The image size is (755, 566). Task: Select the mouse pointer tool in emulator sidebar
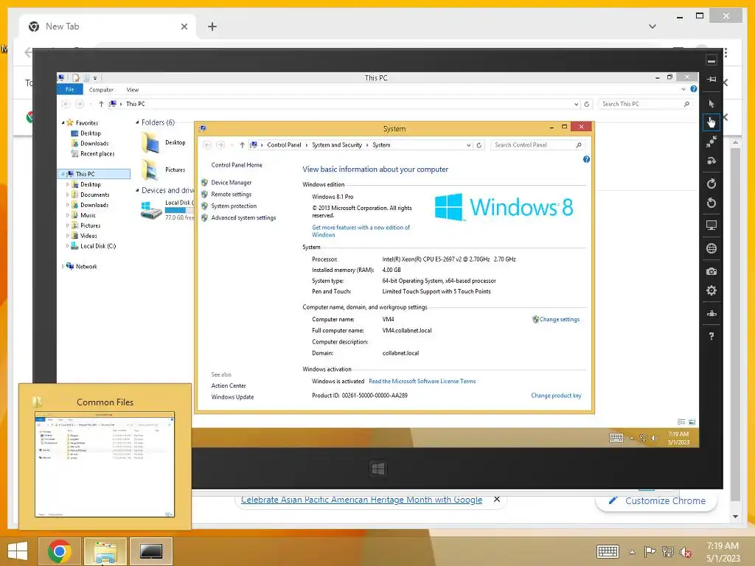(711, 103)
